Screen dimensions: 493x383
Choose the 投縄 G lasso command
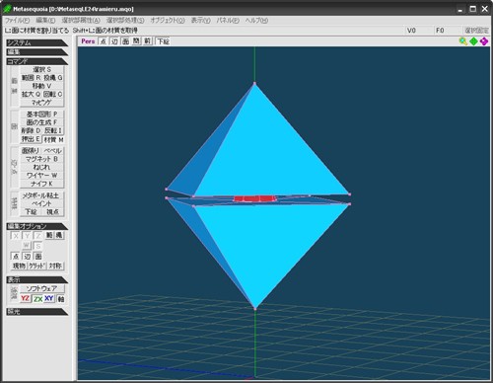coord(53,78)
